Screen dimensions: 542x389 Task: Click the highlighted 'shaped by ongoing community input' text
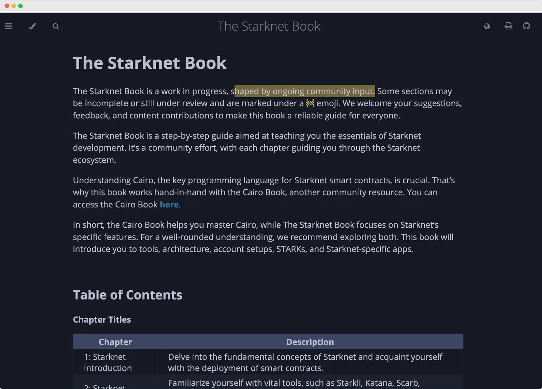point(304,91)
